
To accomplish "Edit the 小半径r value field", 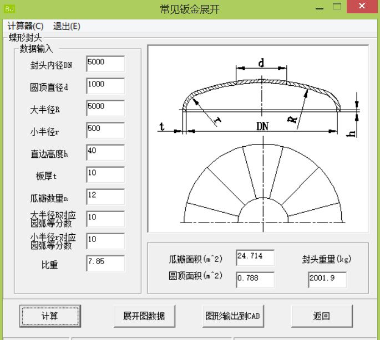I will 105,130.
